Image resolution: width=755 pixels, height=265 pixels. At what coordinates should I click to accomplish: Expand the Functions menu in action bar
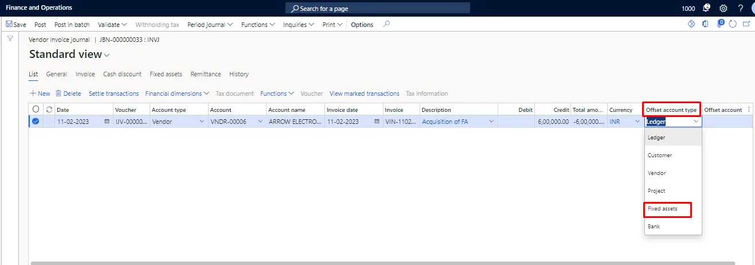(x=258, y=25)
